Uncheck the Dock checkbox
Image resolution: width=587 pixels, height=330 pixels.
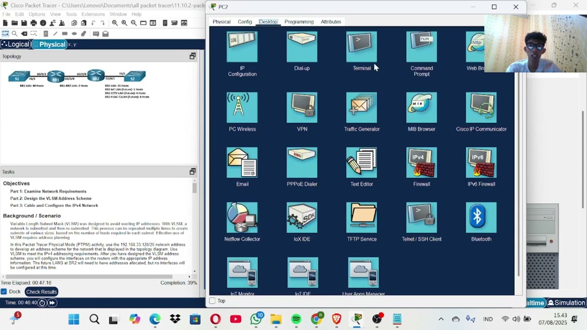point(4,291)
